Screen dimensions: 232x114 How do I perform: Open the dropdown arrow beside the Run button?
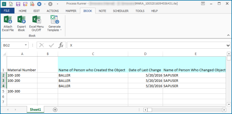(x=45, y=4)
